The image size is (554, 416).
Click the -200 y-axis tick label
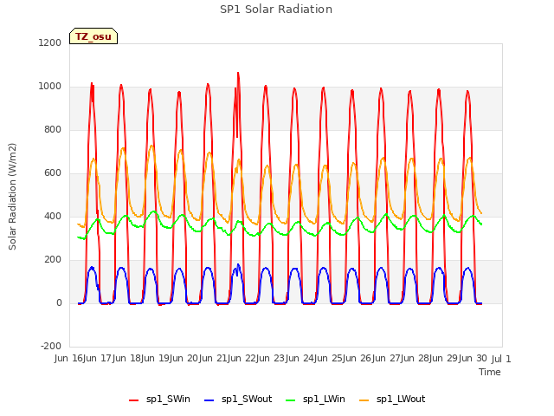pyautogui.click(x=51, y=346)
